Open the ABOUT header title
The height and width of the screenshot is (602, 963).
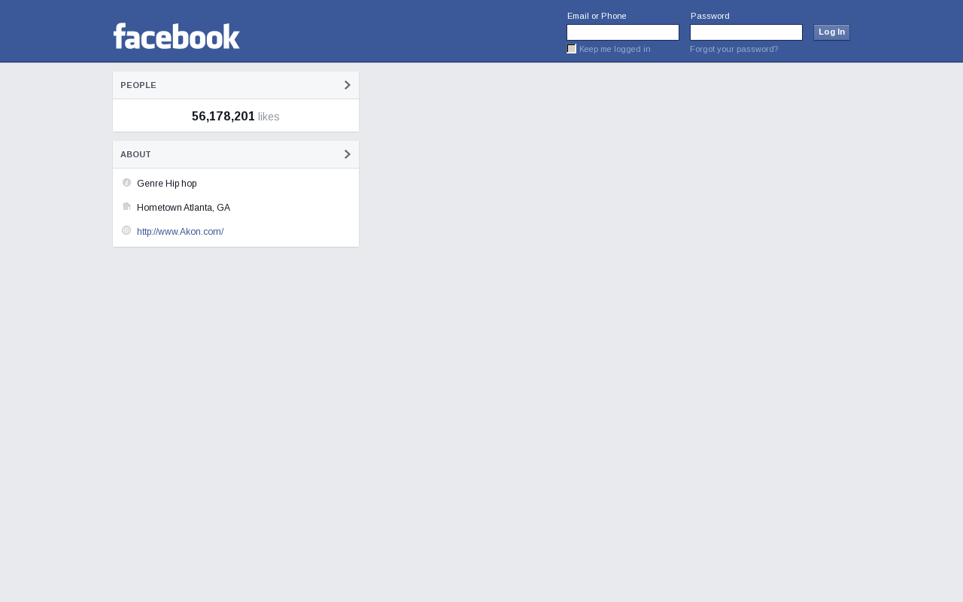tap(135, 154)
